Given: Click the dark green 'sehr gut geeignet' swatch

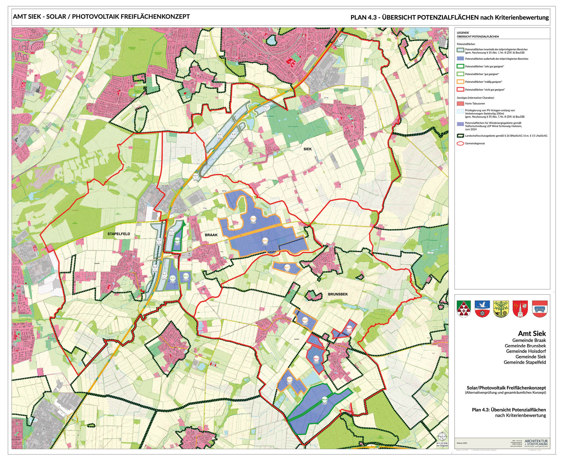Looking at the screenshot, I should (x=460, y=66).
